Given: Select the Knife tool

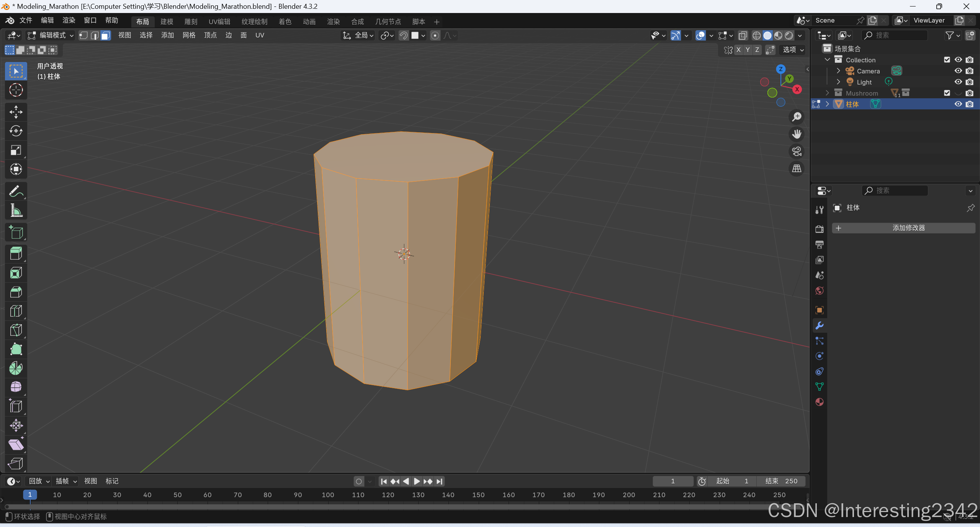Looking at the screenshot, I should click(16, 330).
